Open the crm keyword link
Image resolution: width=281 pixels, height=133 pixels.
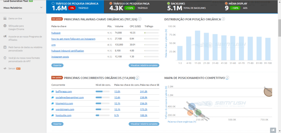coord(54,45)
